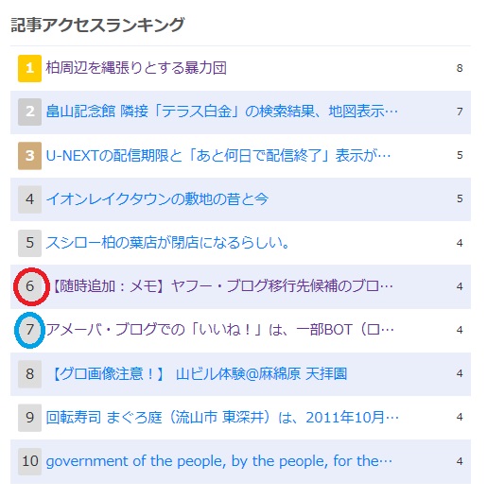Open the アメーバ・ブログ いいね BOT article
This screenshot has width=487, height=499.
(219, 330)
